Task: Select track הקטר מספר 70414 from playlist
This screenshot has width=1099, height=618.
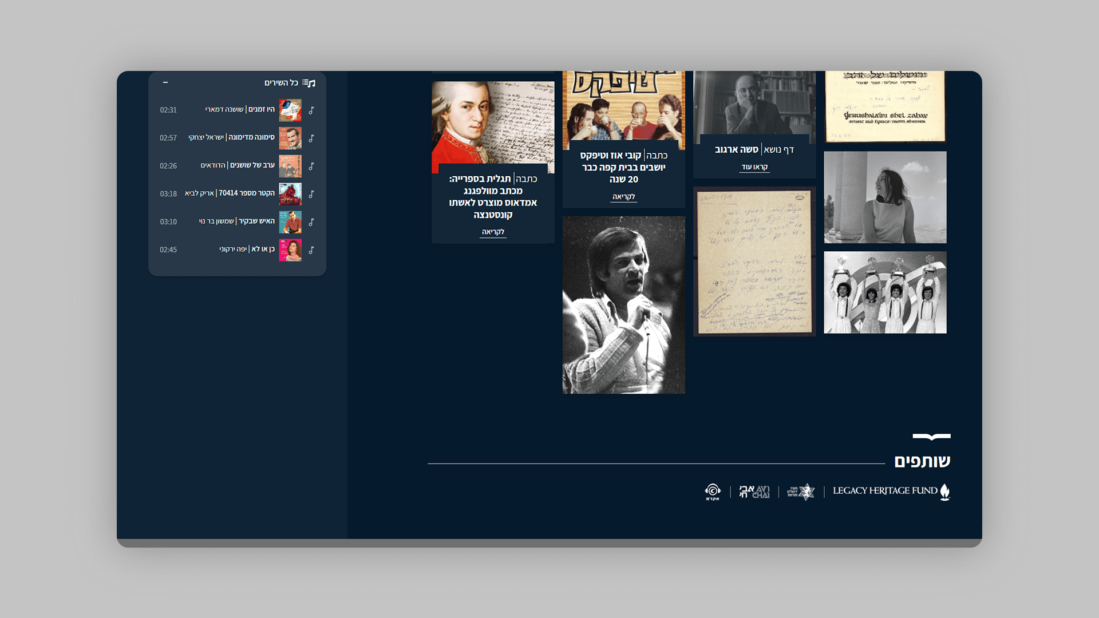Action: 246,193
